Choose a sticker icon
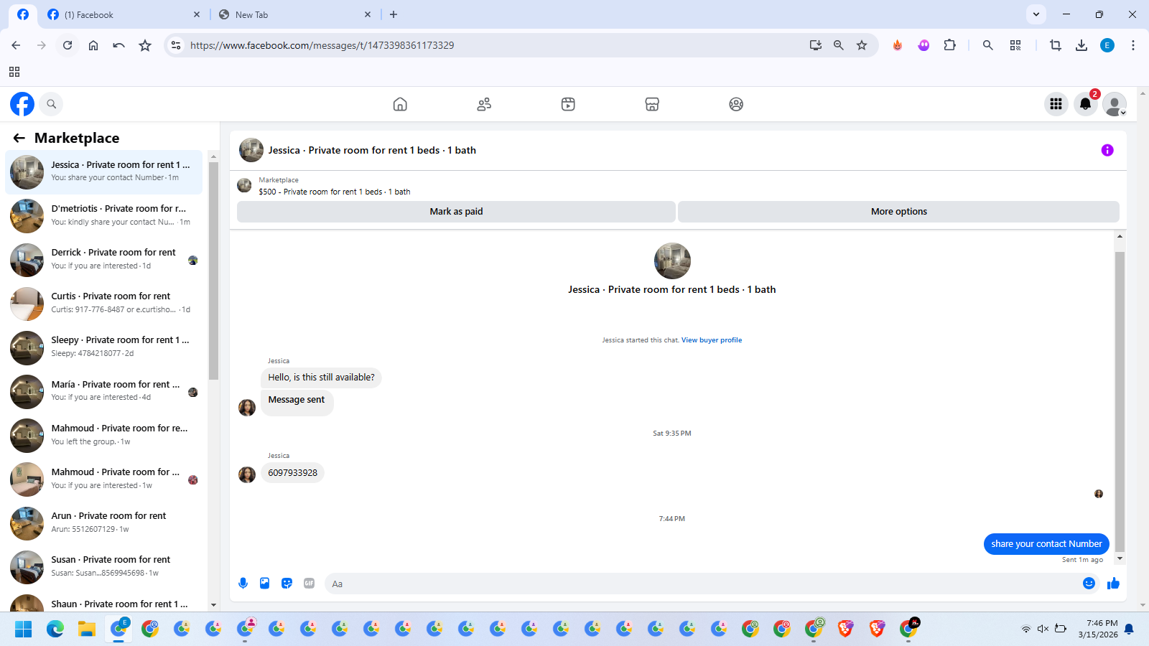Image resolution: width=1149 pixels, height=646 pixels. [287, 584]
